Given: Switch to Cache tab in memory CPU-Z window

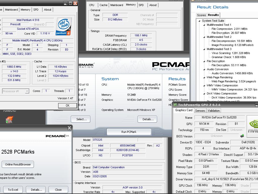Looking at the screenshot, I should (x=104, y=5).
